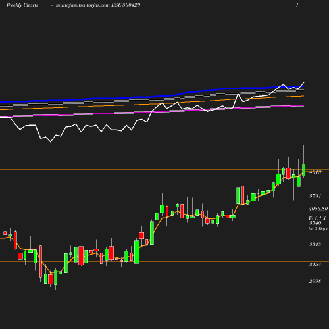329x329 pixels.
Task: Click the "munafasutra.tbrjar.com BSE 509420" header text
Action: point(98,5)
